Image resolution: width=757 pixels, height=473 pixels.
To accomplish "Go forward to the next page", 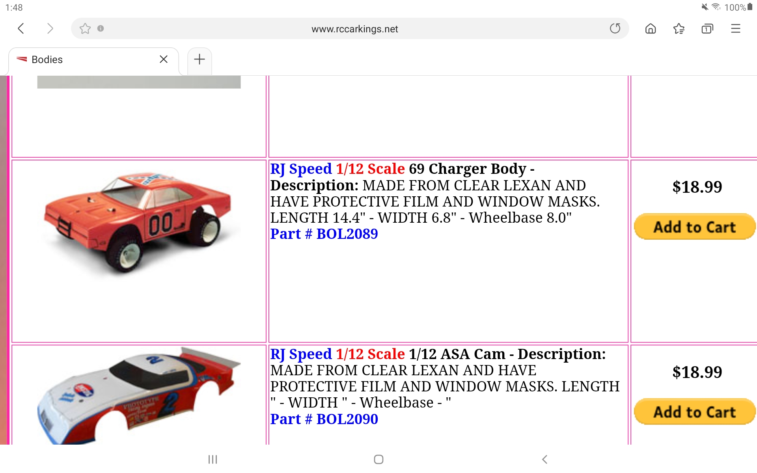I will (50, 28).
